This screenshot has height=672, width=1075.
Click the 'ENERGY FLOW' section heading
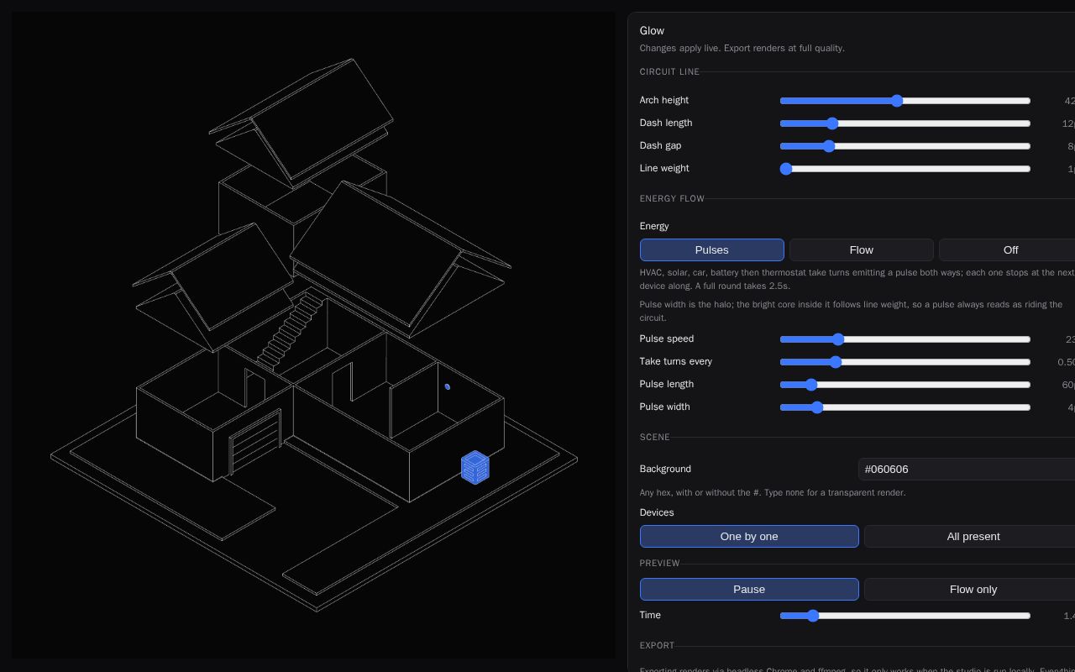(x=672, y=199)
